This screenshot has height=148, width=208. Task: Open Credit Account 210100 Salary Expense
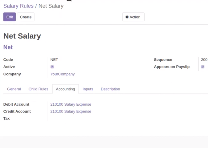click(x=71, y=111)
